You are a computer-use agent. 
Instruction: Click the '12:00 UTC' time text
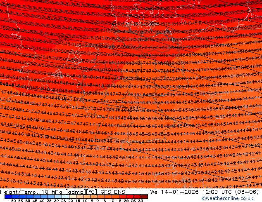(x=217, y=192)
